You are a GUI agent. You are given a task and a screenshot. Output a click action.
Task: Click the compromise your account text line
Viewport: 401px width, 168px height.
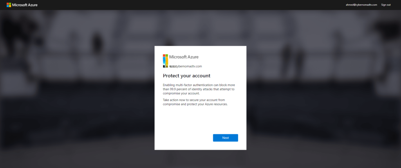[181, 93]
